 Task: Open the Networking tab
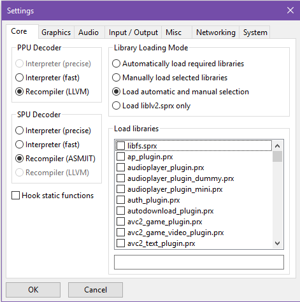[x=216, y=32]
